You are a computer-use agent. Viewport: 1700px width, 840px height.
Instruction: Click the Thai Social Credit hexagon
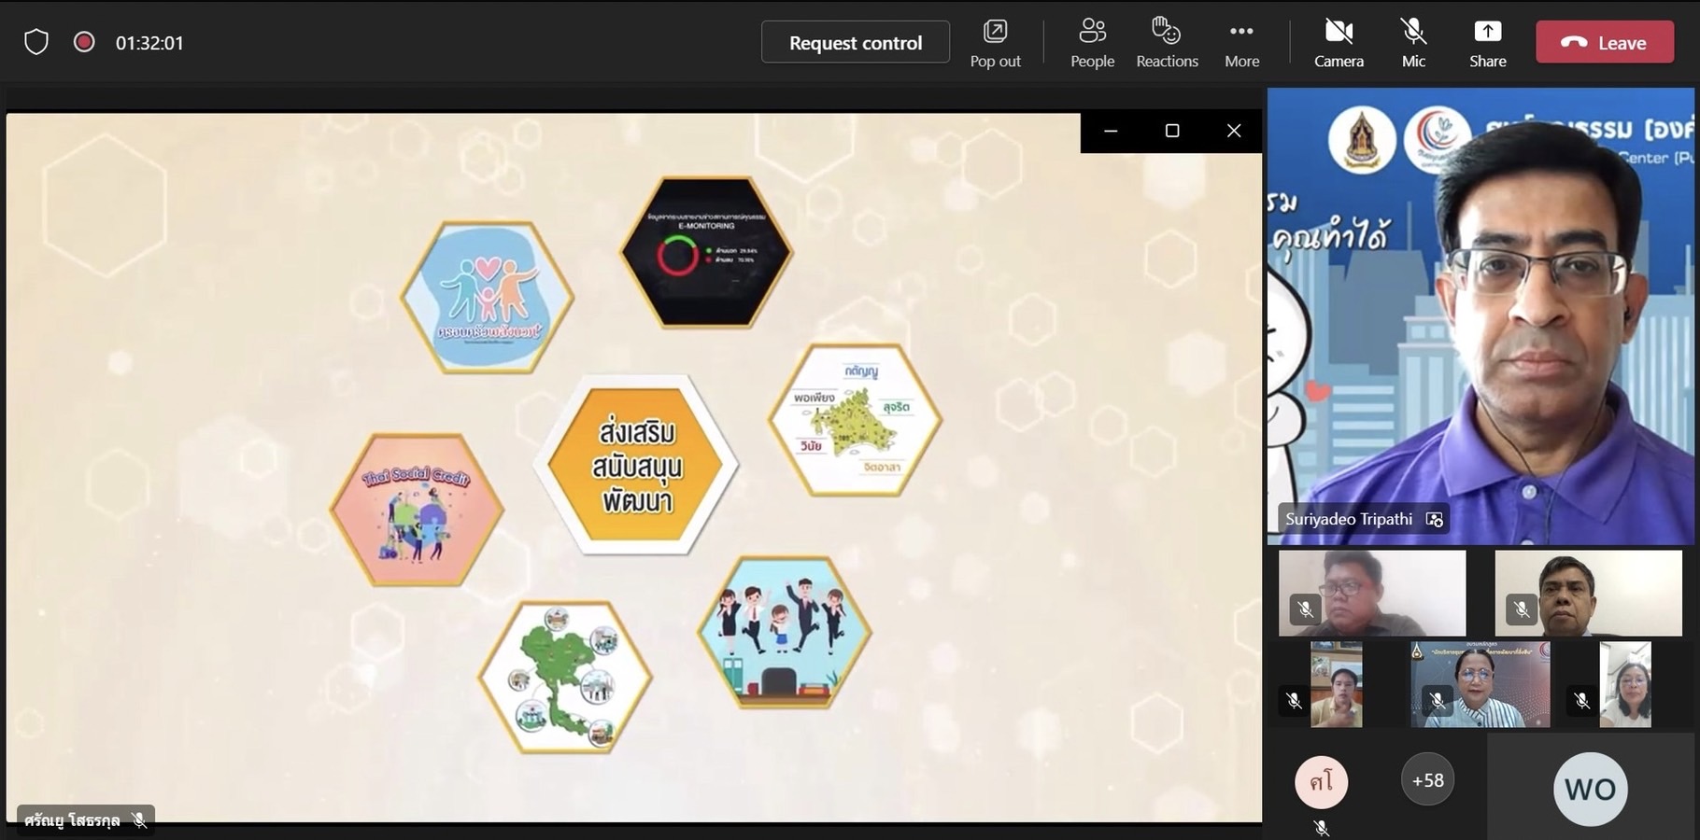pos(417,510)
